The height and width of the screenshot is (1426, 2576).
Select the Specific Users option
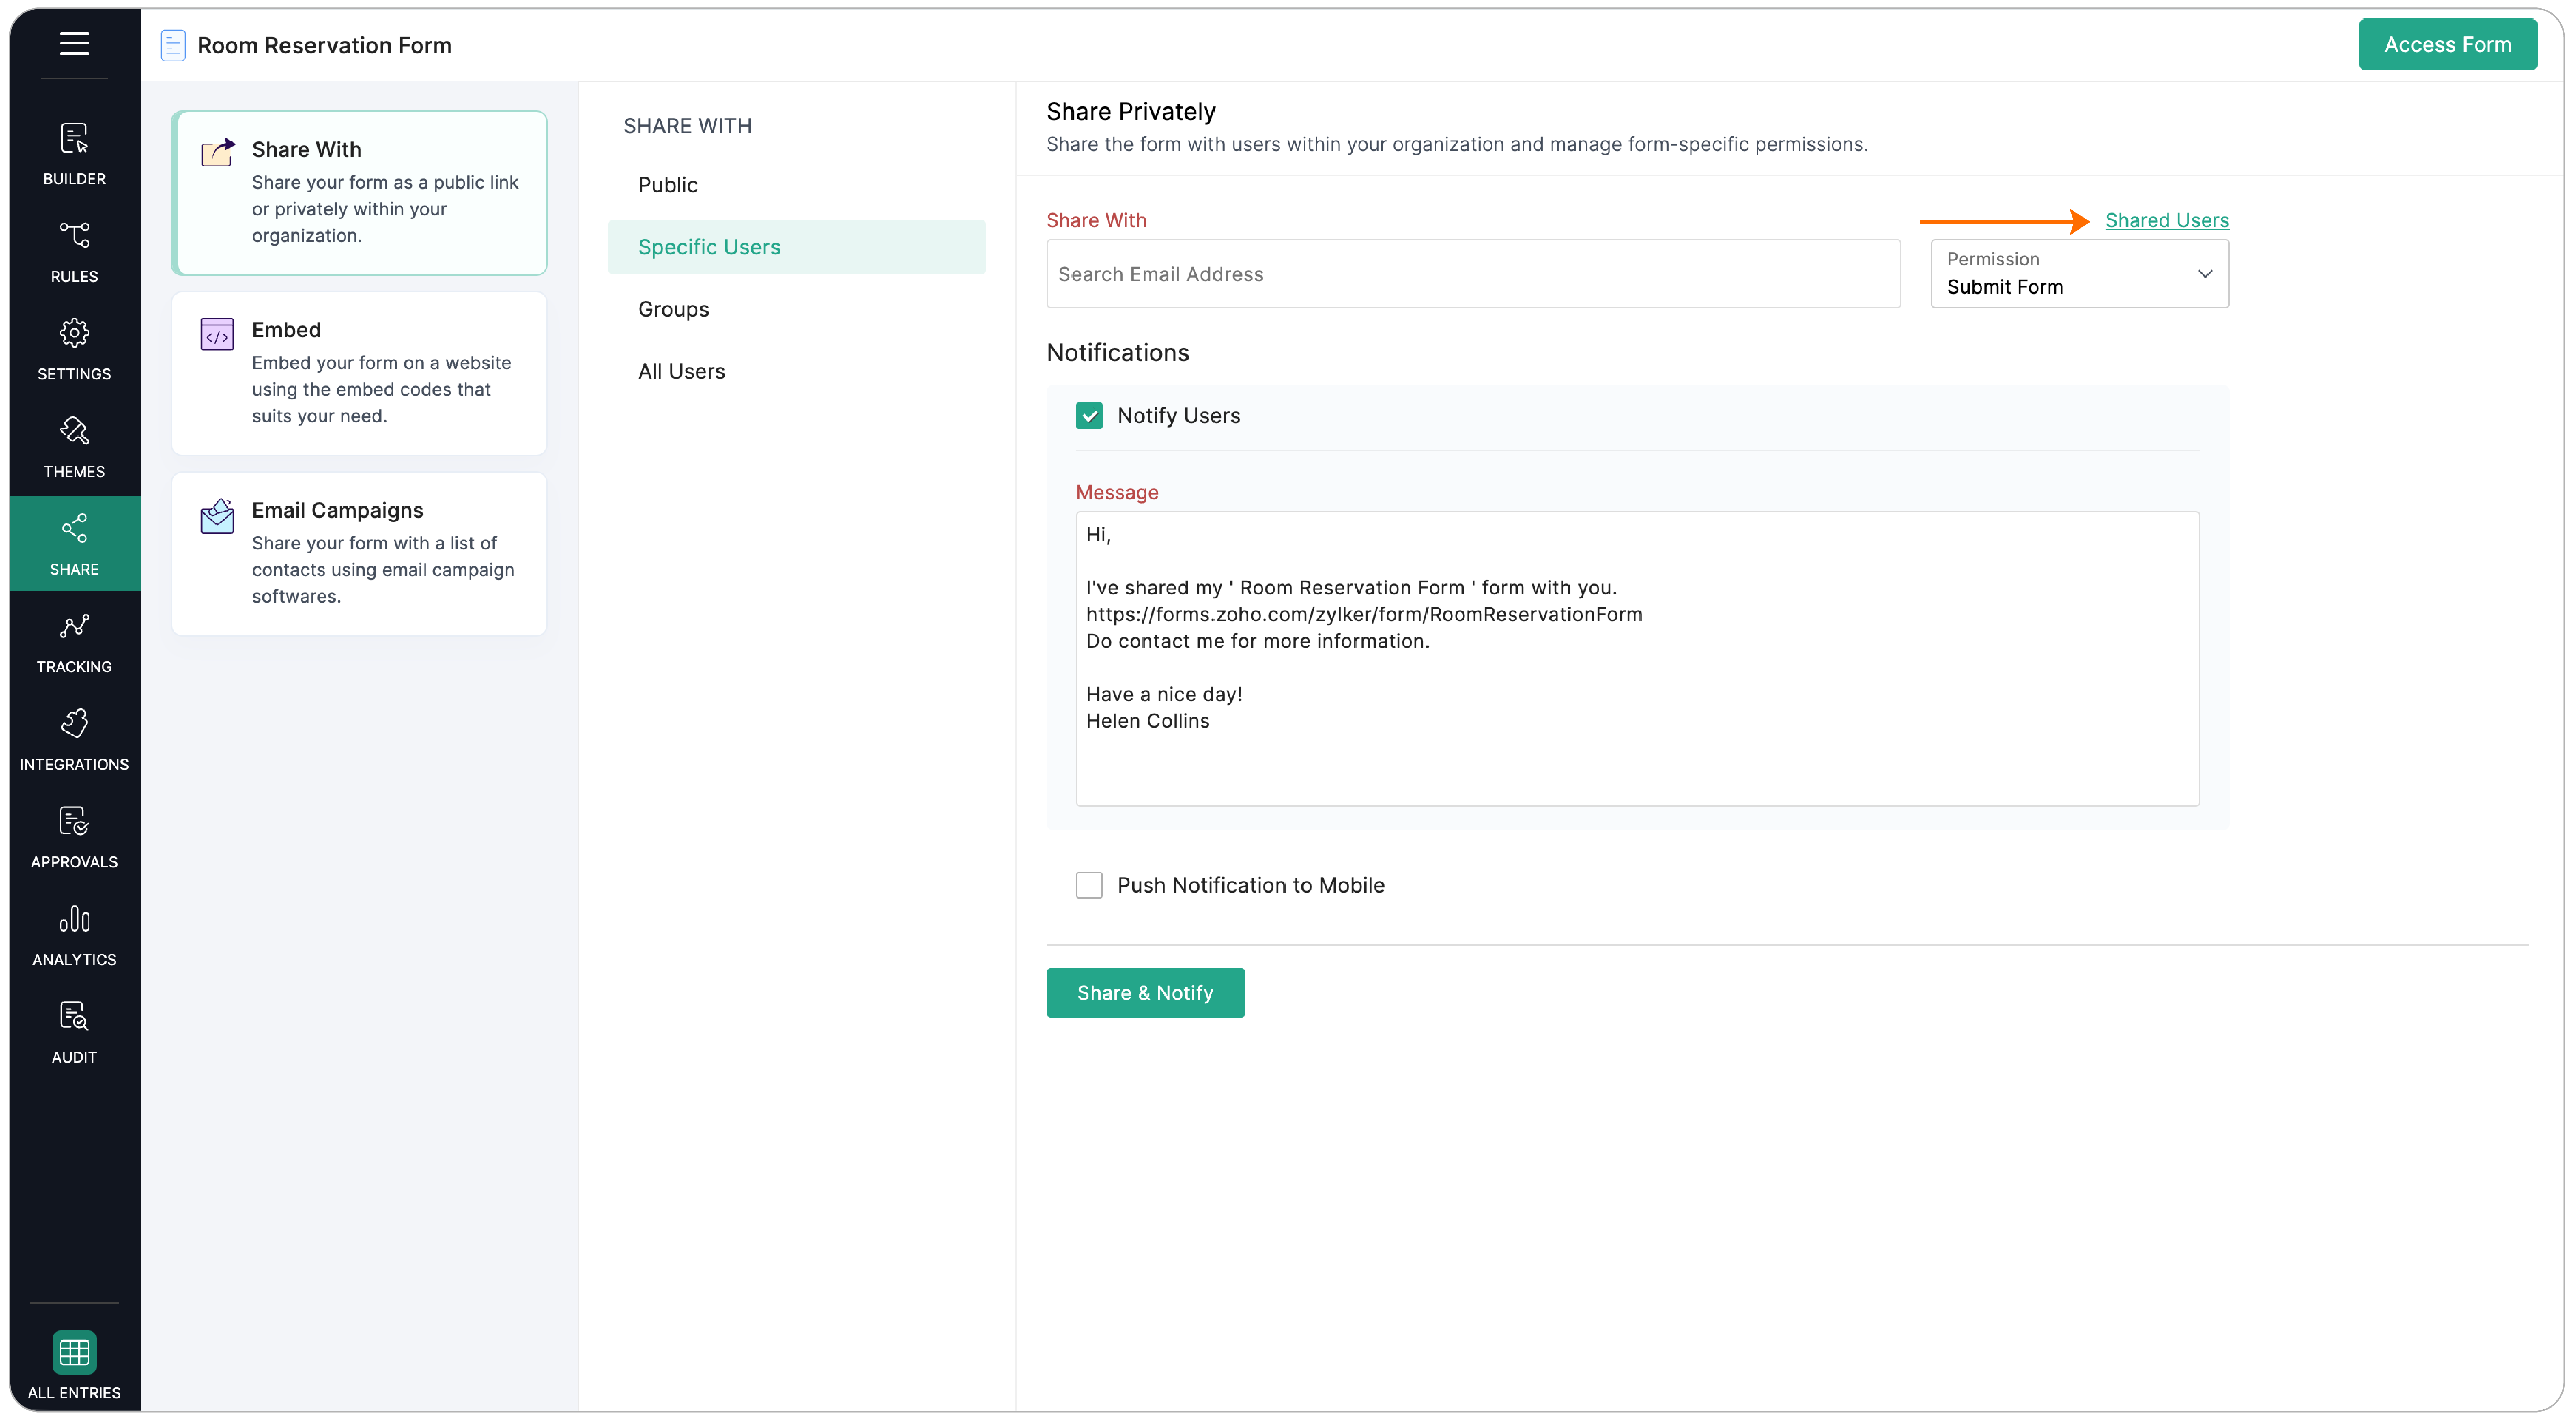797,247
